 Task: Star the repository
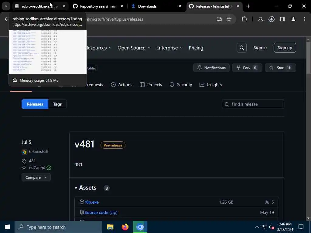pos(280,68)
